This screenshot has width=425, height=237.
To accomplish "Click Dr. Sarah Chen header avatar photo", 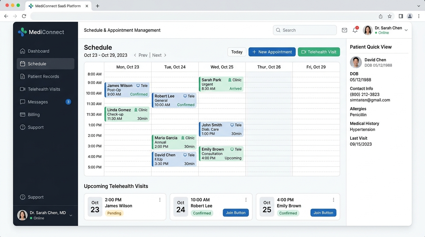I will pos(368,30).
